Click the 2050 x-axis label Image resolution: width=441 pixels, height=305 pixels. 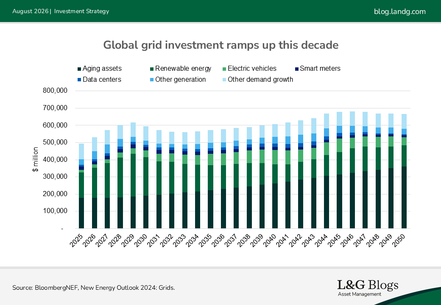pyautogui.click(x=399, y=241)
